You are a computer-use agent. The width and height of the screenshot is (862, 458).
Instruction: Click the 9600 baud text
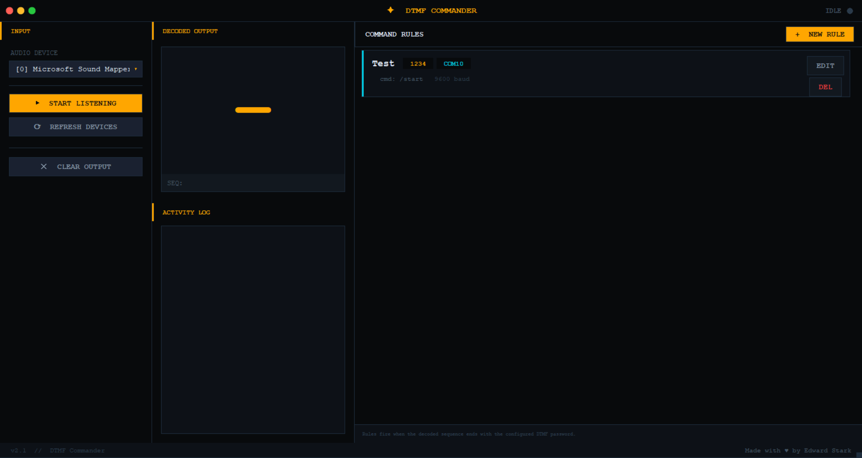pyautogui.click(x=452, y=79)
